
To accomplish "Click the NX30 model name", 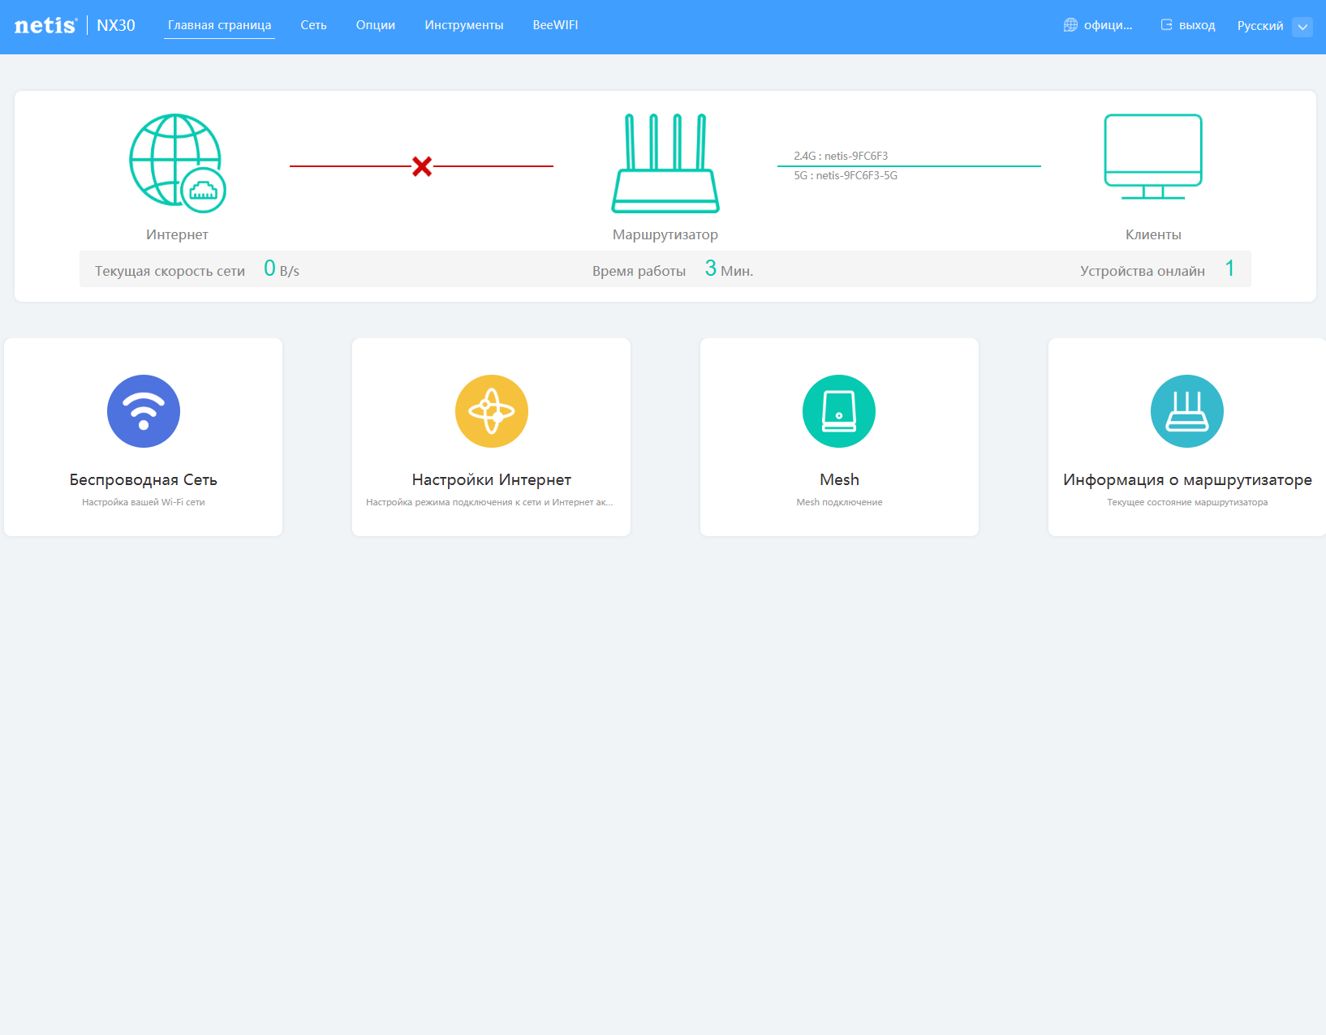I will pyautogui.click(x=116, y=25).
